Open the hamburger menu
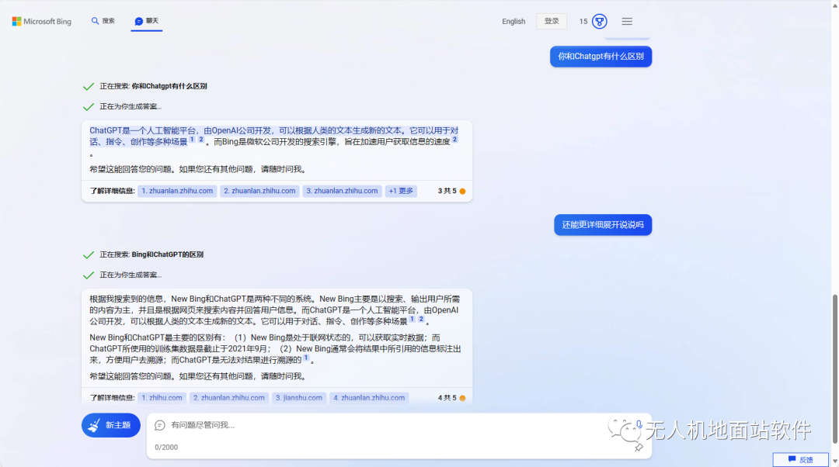The height and width of the screenshot is (467, 839). [627, 22]
